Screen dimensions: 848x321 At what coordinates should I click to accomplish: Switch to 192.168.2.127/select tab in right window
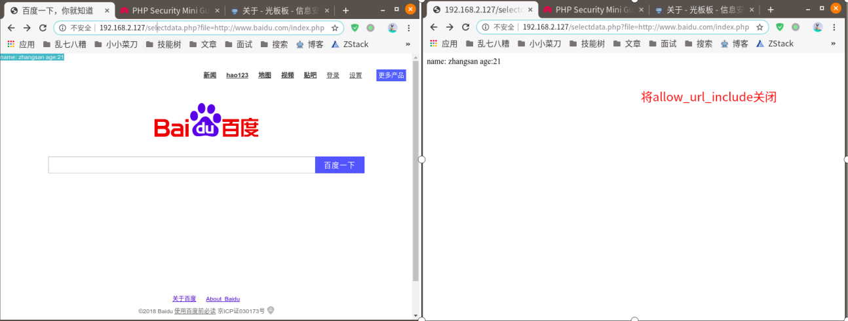[482, 10]
